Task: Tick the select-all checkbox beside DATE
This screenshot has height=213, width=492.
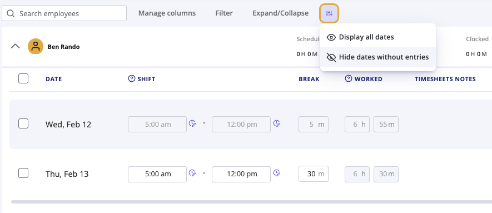Action: click(x=23, y=78)
